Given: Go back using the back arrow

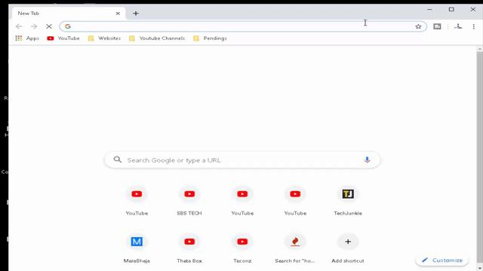Looking at the screenshot, I should (x=19, y=26).
